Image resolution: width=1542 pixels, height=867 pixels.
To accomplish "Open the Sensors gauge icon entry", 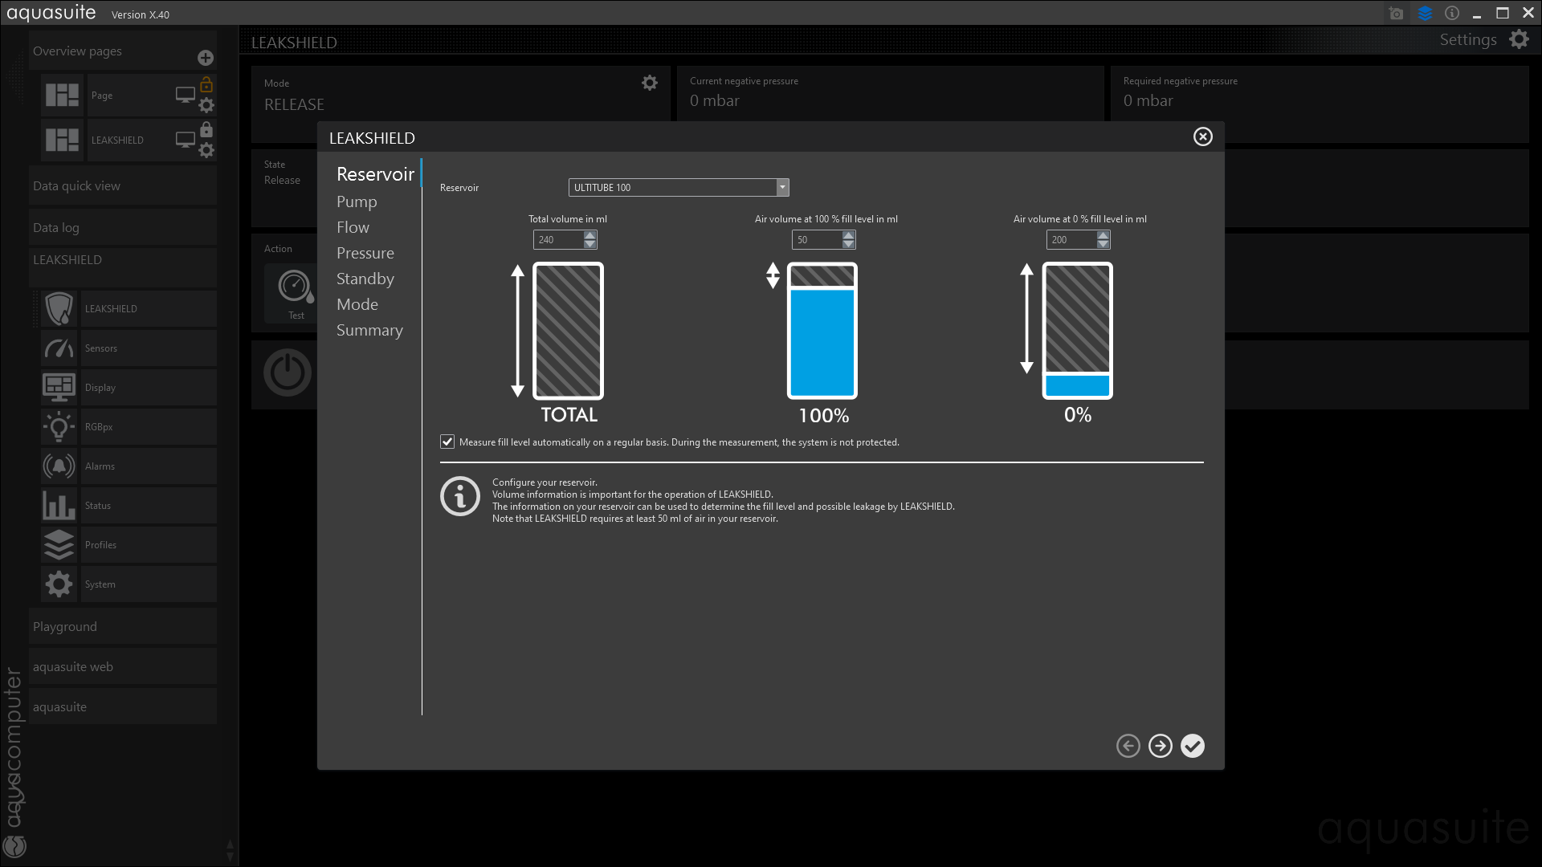I will tap(59, 348).
